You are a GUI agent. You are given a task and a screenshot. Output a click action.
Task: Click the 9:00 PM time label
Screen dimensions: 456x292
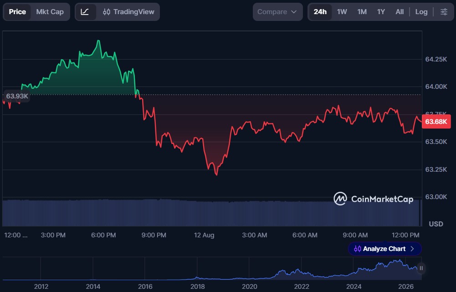154,236
